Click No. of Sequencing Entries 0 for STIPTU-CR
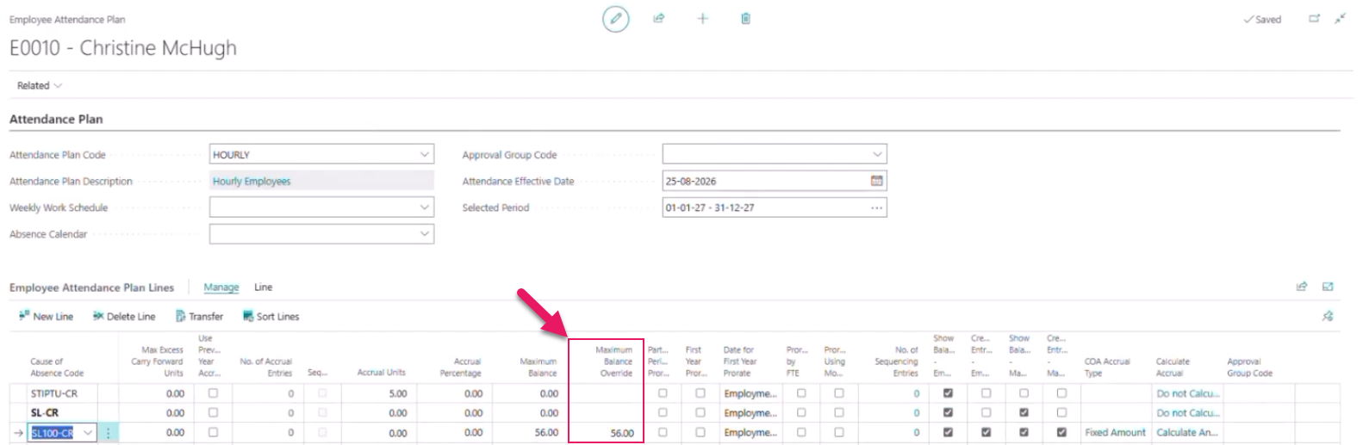Screen dimensions: 1363x445 coord(917,393)
